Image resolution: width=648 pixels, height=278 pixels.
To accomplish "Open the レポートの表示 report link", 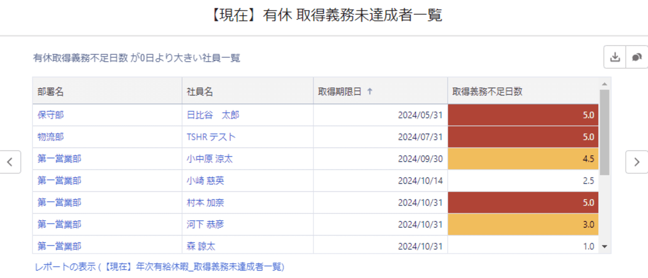I will [x=160, y=267].
